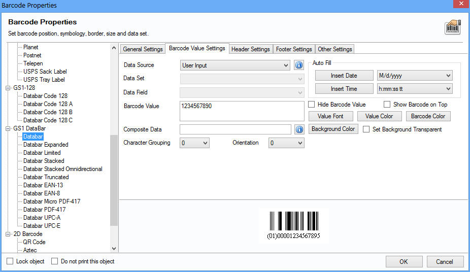
Task: Open the Value Font dialog
Action: click(330, 116)
